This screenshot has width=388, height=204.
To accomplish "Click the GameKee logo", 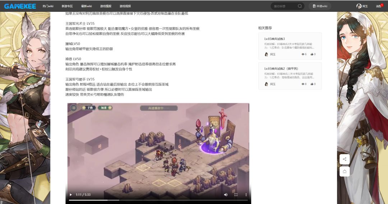I will [x=20, y=6].
